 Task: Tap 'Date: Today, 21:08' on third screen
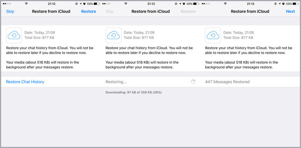(239, 32)
